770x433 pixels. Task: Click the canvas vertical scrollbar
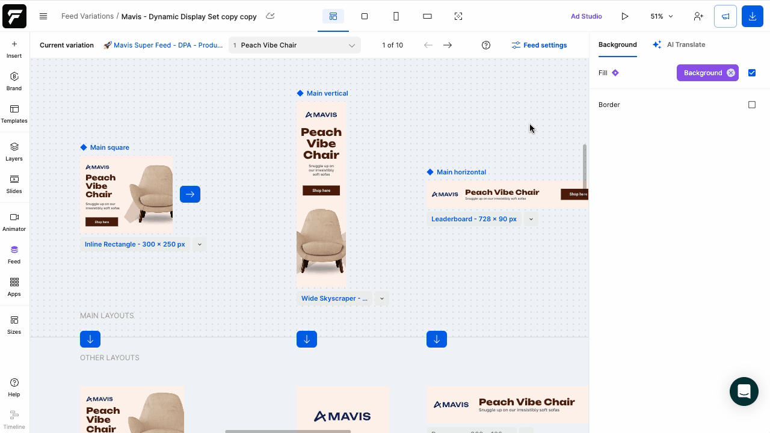click(x=585, y=167)
